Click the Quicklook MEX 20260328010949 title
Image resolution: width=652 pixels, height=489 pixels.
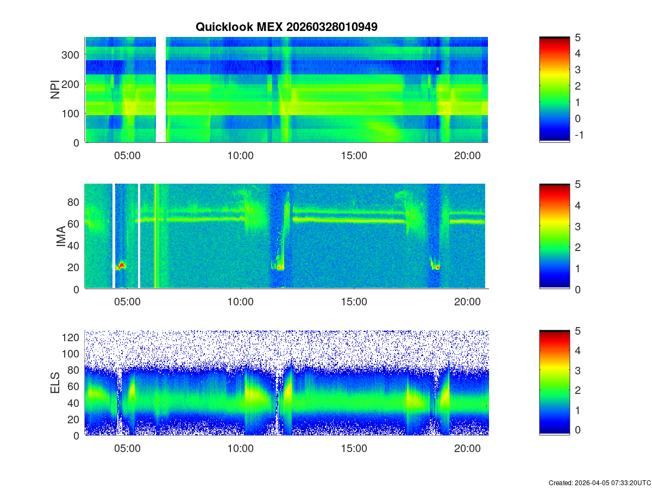286,27
